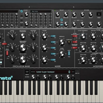The width and height of the screenshot is (103, 103).
Task: Click the Overload lamp in the Mixer
Action: coord(69,42)
